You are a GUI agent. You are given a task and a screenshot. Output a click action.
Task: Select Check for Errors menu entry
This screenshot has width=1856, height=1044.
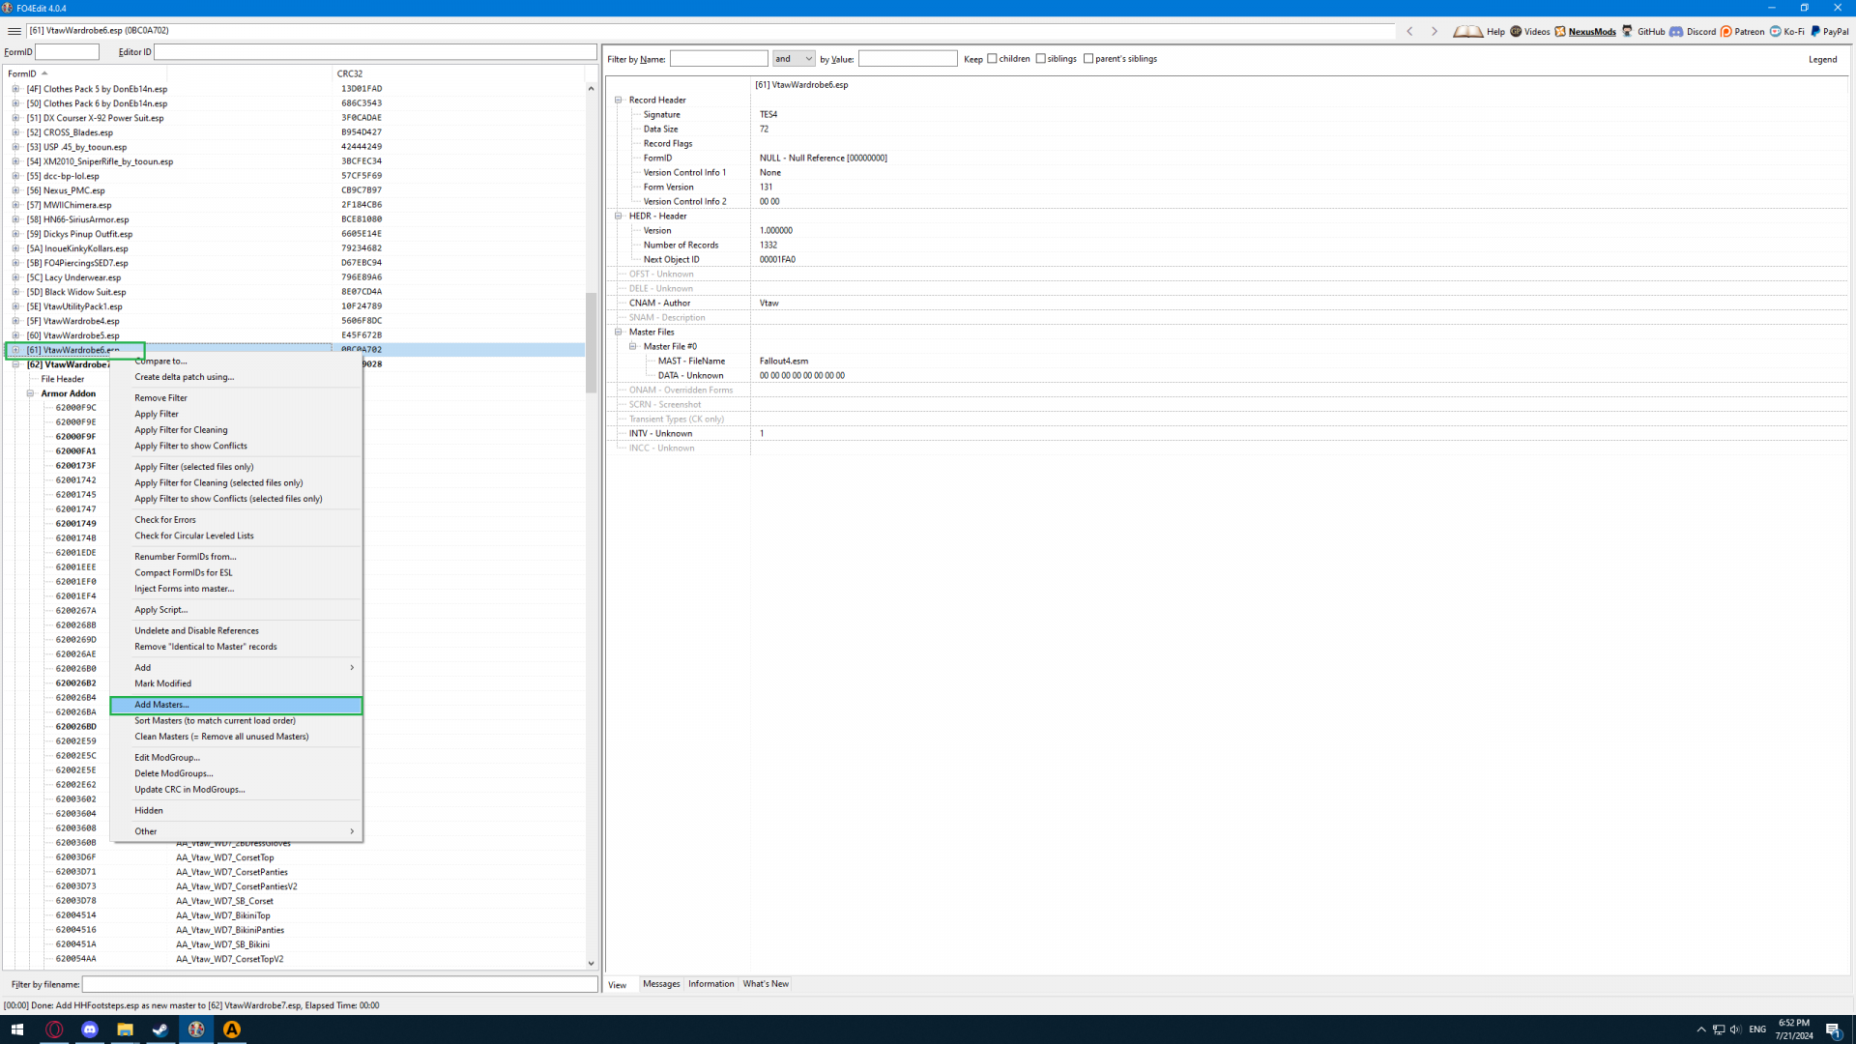pos(165,520)
